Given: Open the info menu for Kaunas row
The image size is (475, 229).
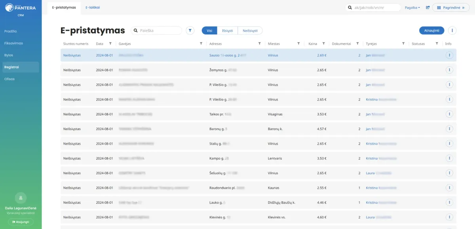Looking at the screenshot, I should click(449, 188).
